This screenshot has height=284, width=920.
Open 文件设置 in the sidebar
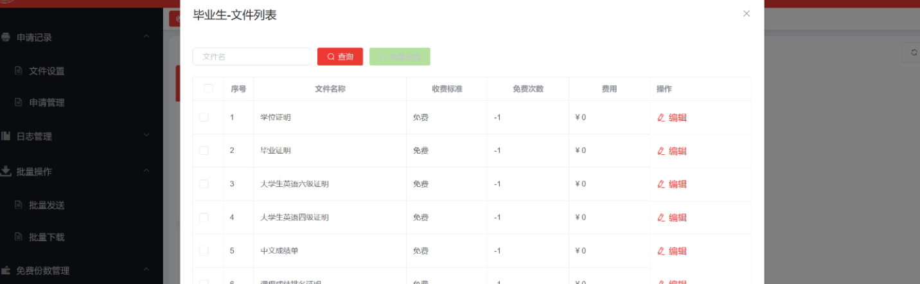tap(46, 71)
